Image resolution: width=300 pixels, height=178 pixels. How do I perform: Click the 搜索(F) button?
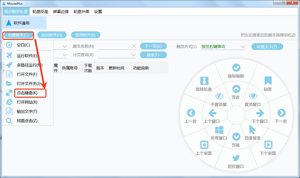point(153,55)
